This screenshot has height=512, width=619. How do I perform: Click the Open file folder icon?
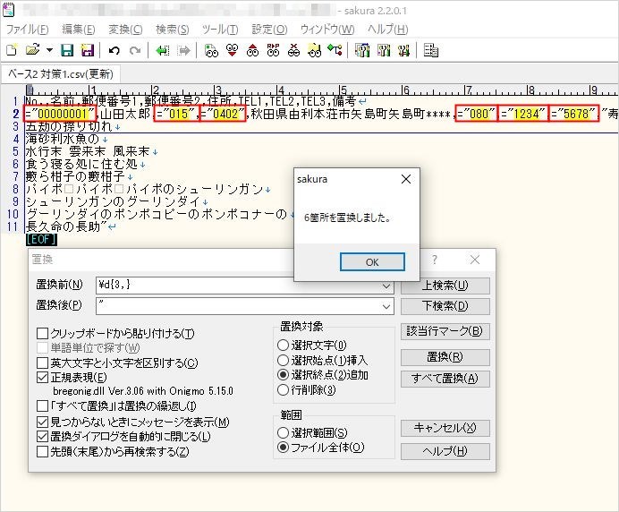point(33,50)
